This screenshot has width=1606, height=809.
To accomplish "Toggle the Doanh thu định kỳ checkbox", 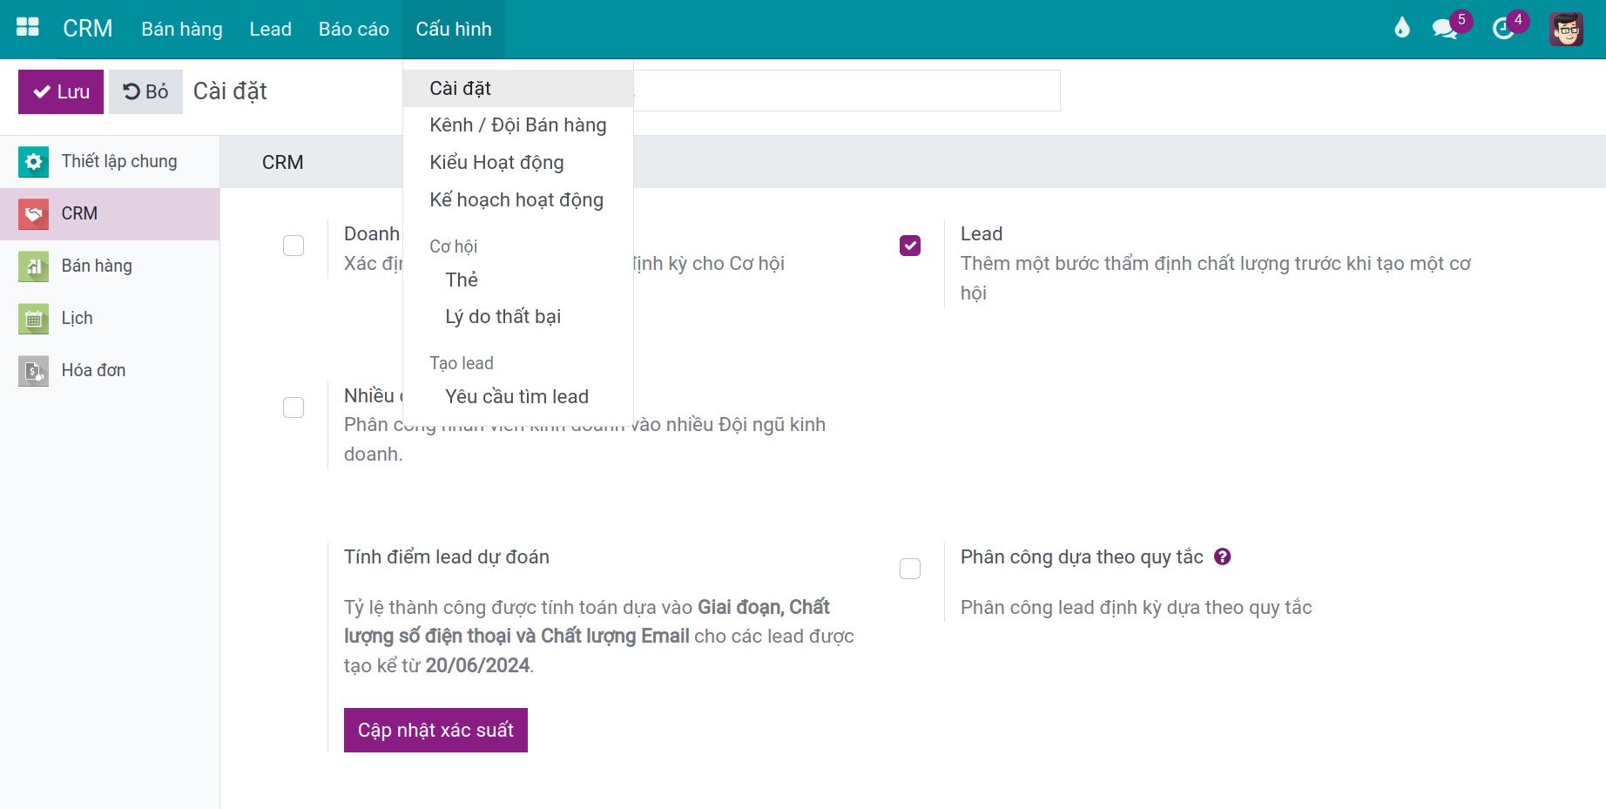I will (294, 246).
